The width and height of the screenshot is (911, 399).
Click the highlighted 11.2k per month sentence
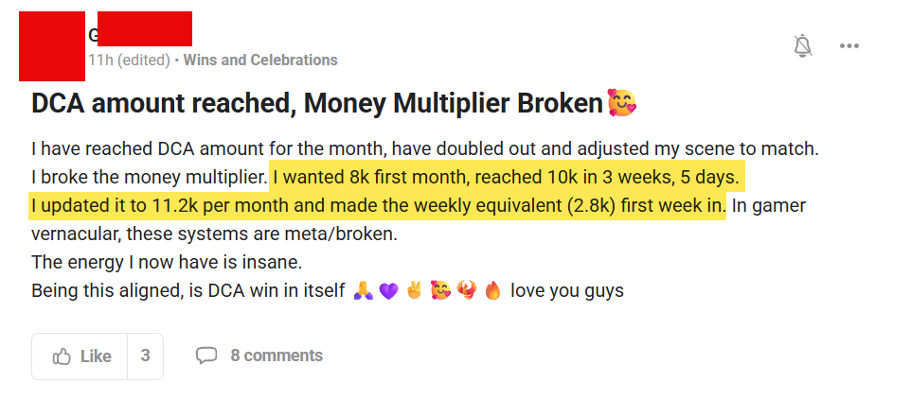[x=378, y=205]
